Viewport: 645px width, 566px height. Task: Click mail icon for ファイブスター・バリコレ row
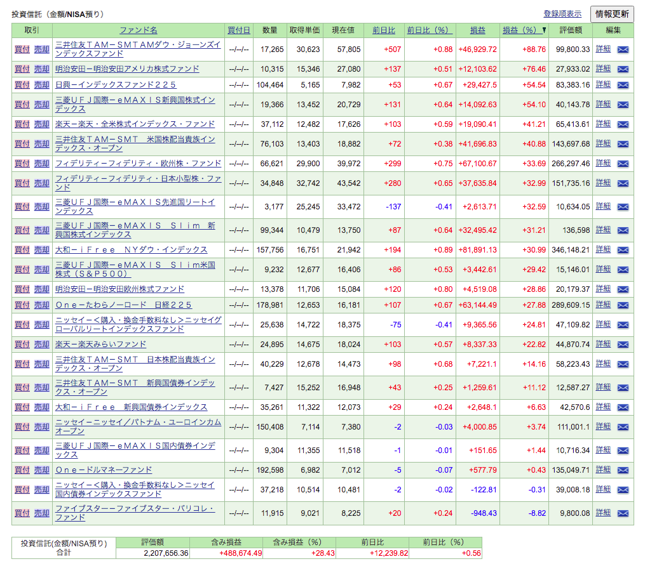[x=623, y=513]
